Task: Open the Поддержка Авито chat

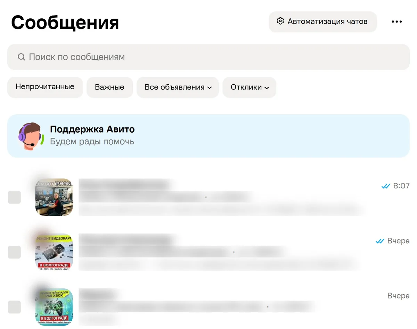Action: click(208, 136)
